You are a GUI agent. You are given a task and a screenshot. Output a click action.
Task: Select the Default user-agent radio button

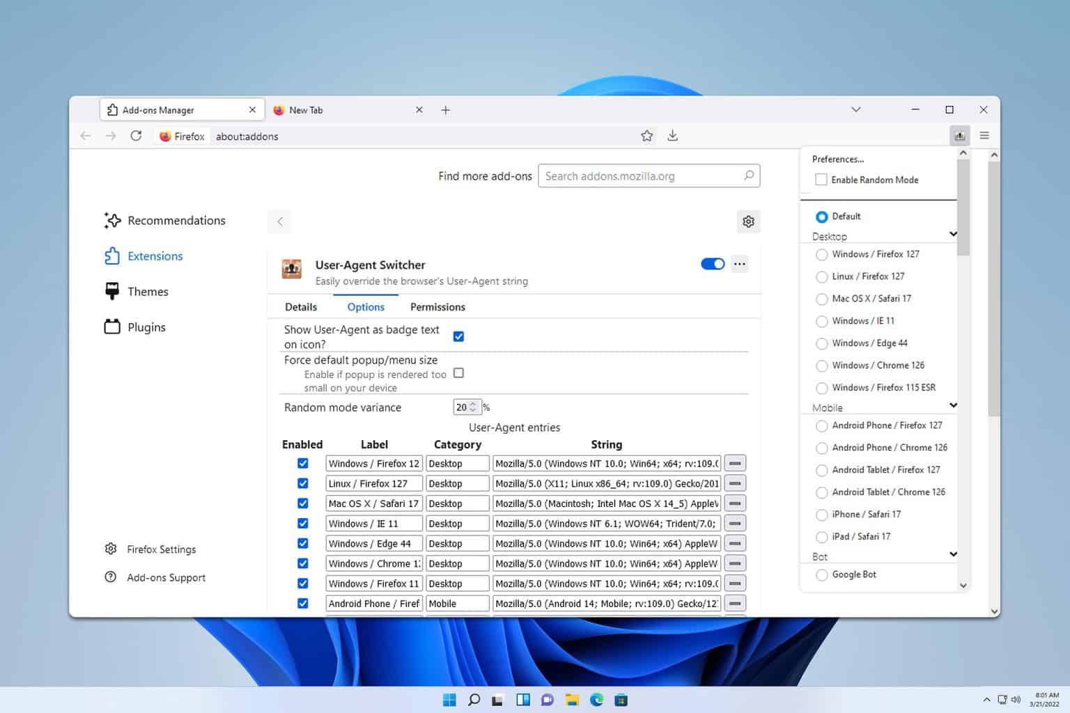[822, 217]
